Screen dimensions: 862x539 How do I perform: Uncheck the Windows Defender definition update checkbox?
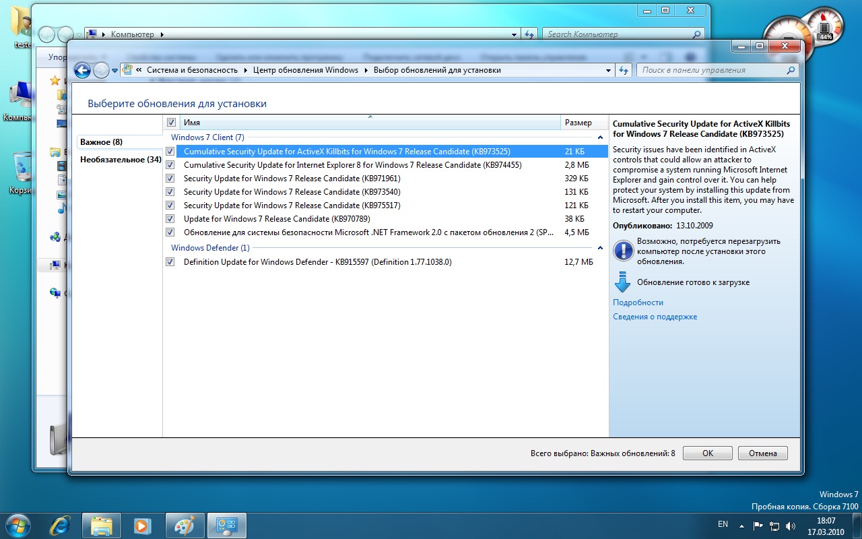[170, 262]
